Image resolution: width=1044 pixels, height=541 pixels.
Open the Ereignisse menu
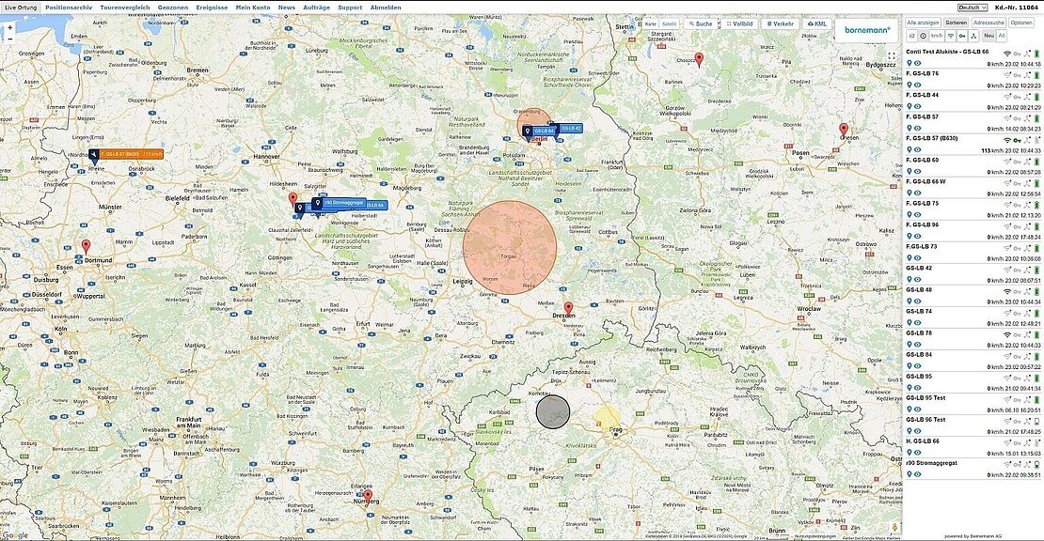pyautogui.click(x=212, y=8)
